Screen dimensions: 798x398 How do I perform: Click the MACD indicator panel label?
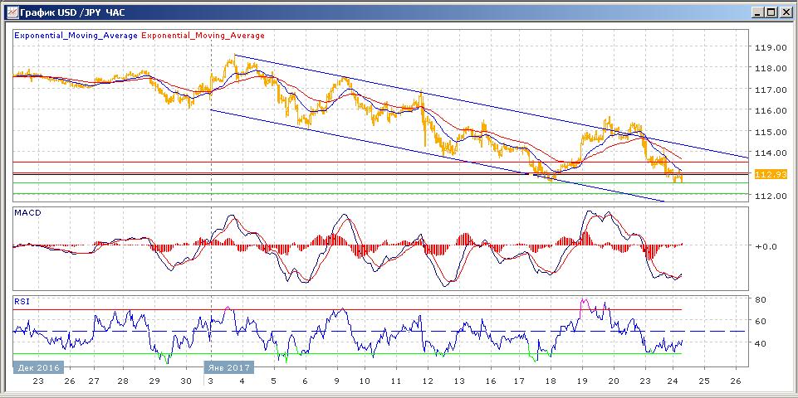28,213
